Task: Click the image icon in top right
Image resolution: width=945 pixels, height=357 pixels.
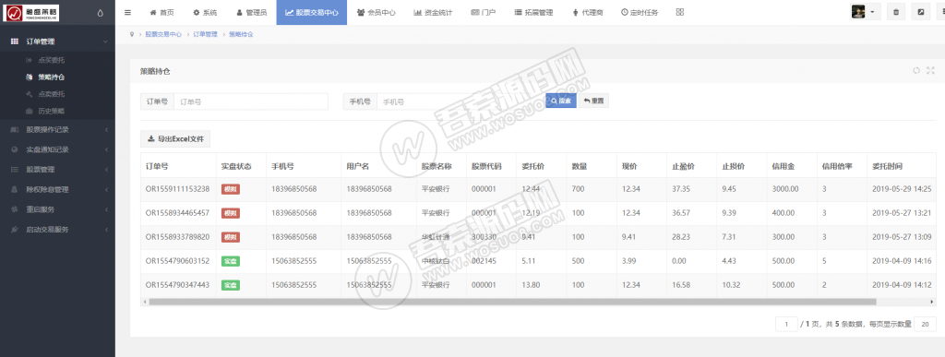Action: click(x=920, y=12)
